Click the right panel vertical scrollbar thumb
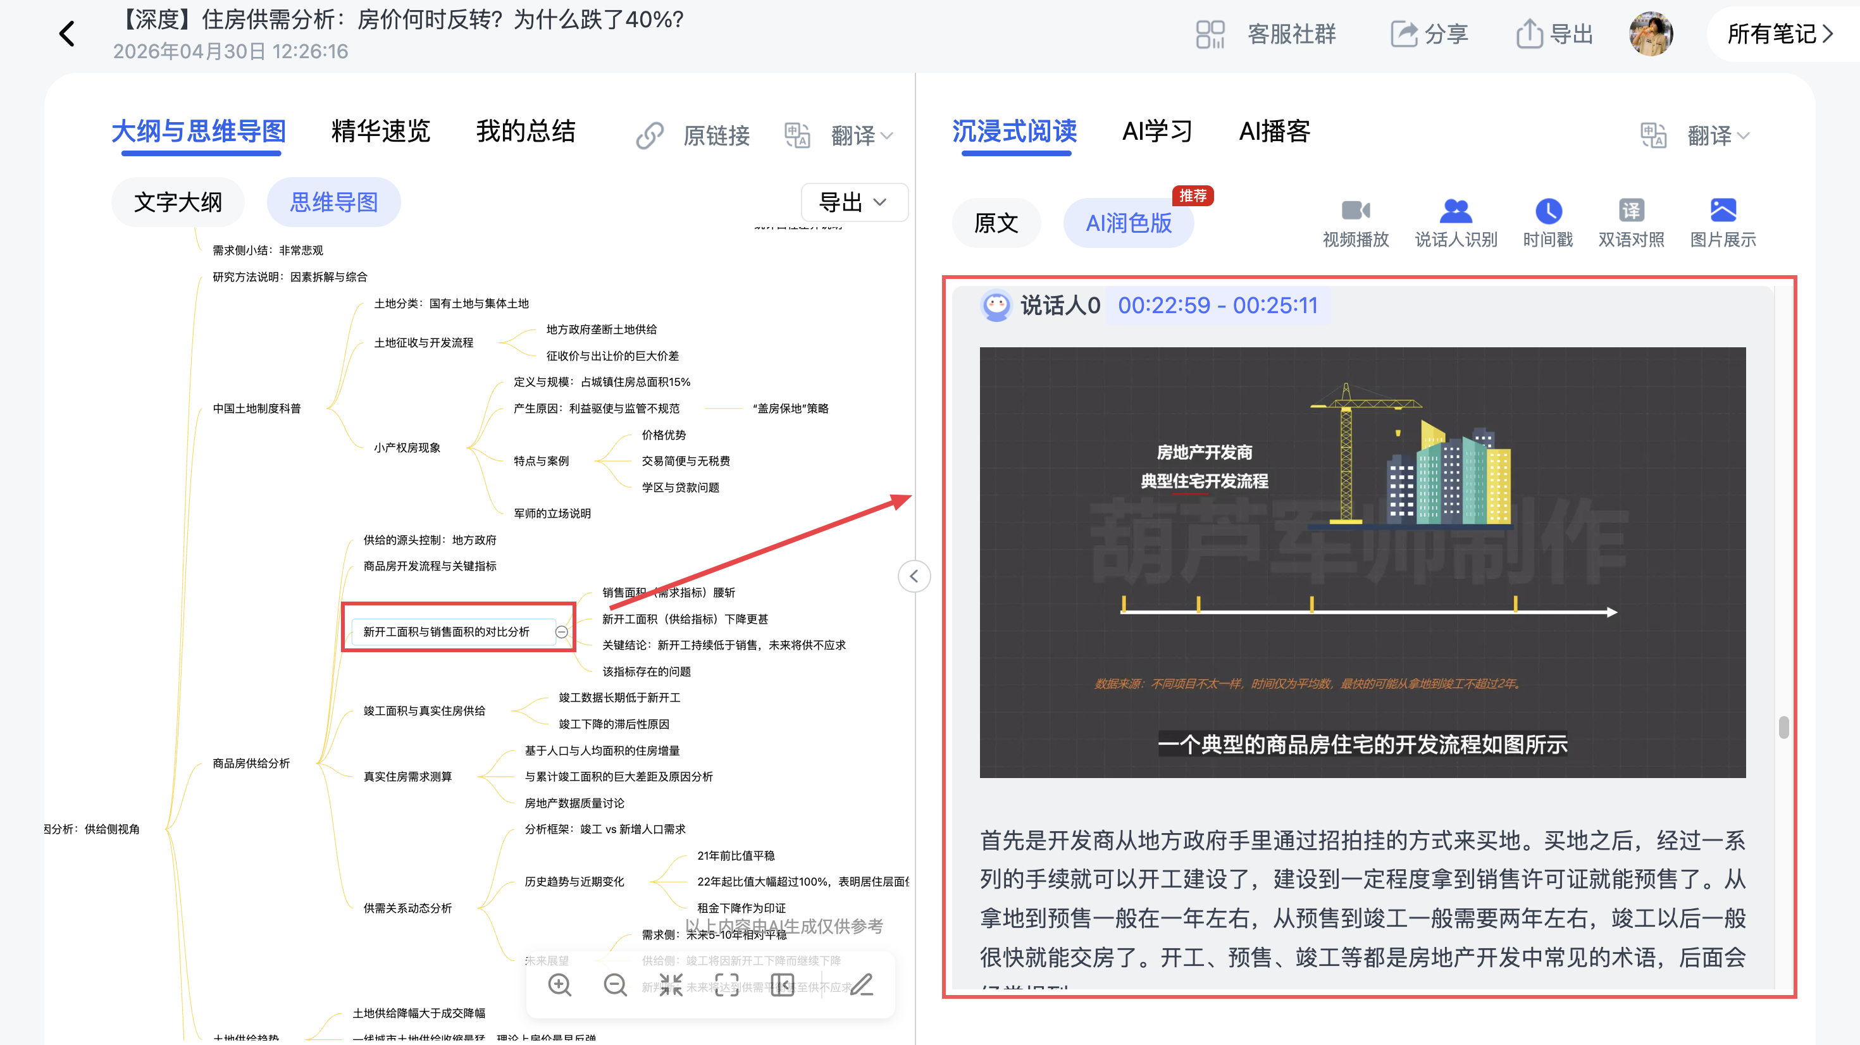Image resolution: width=1860 pixels, height=1045 pixels. point(1784,727)
